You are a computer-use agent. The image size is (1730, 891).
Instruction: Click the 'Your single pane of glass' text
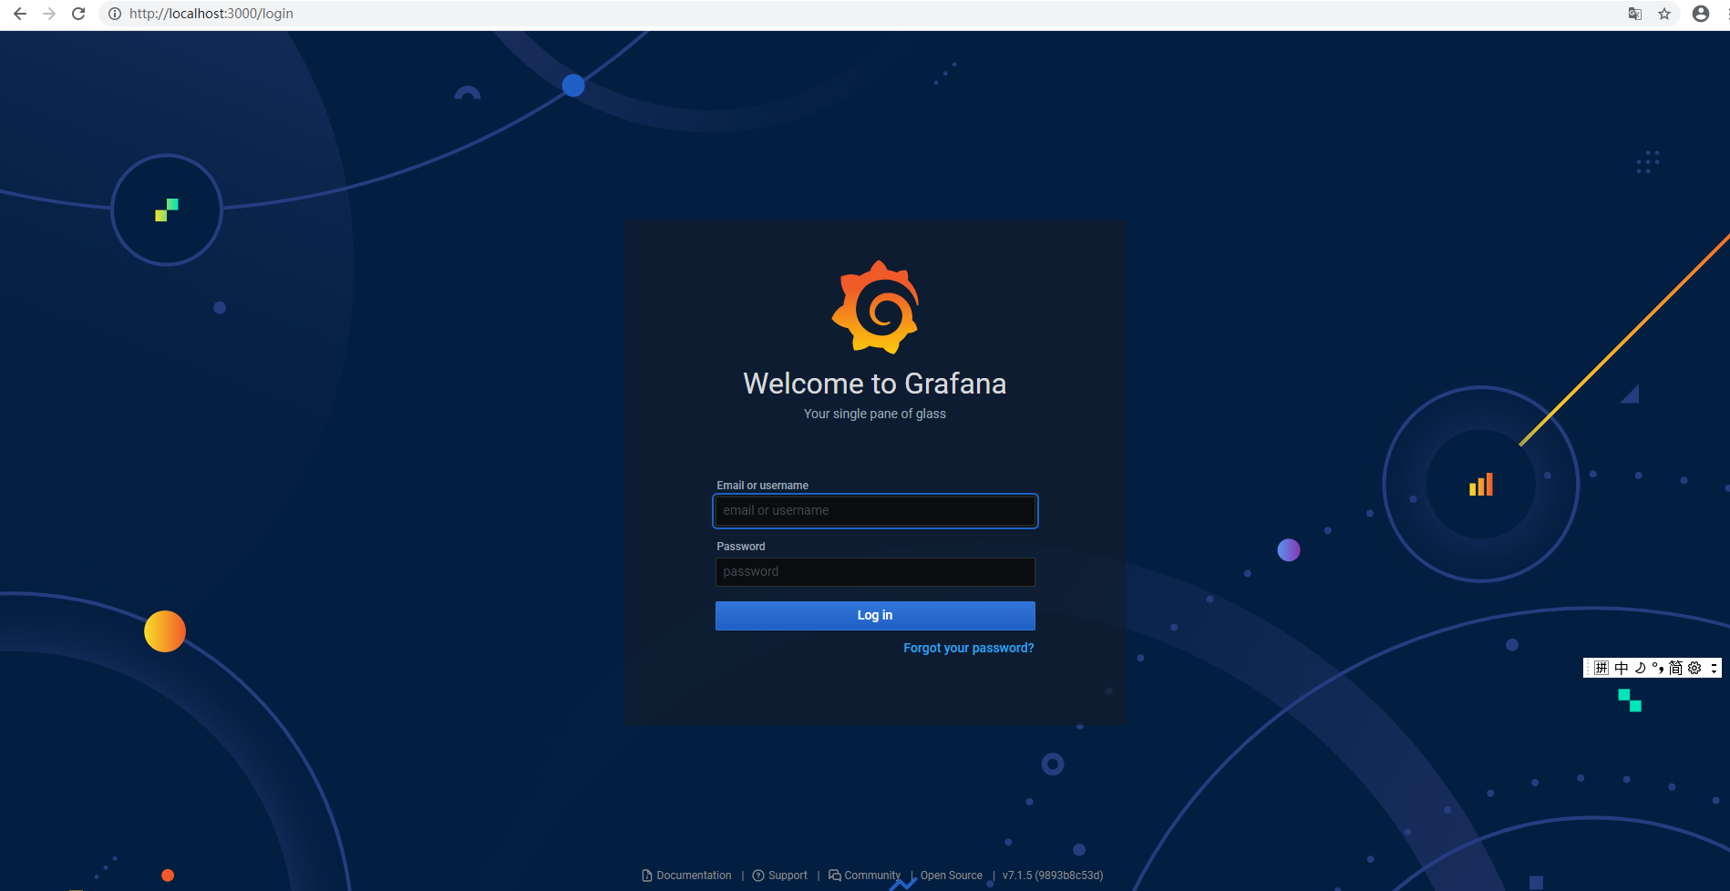pyautogui.click(x=875, y=414)
